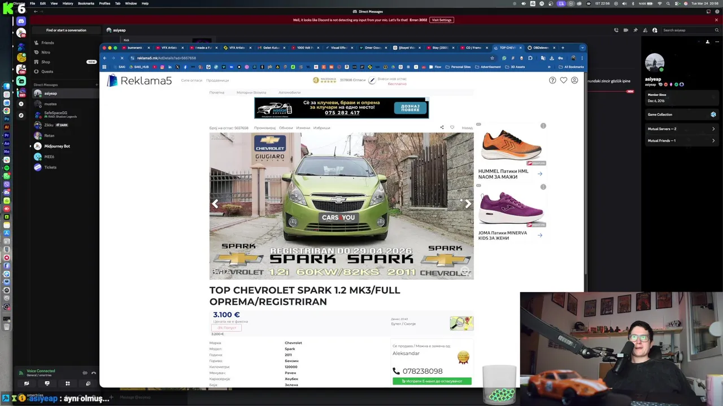Viewport: 723px width, 406px height.
Task: Open the Bookmarks menu in menu bar
Action: tap(86, 3)
